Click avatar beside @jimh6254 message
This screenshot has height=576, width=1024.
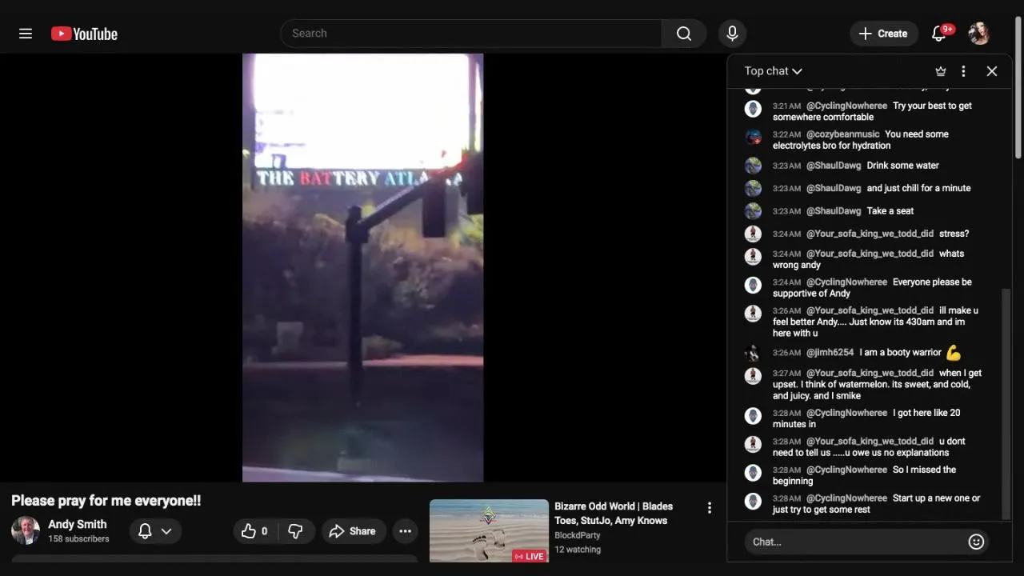(x=753, y=353)
